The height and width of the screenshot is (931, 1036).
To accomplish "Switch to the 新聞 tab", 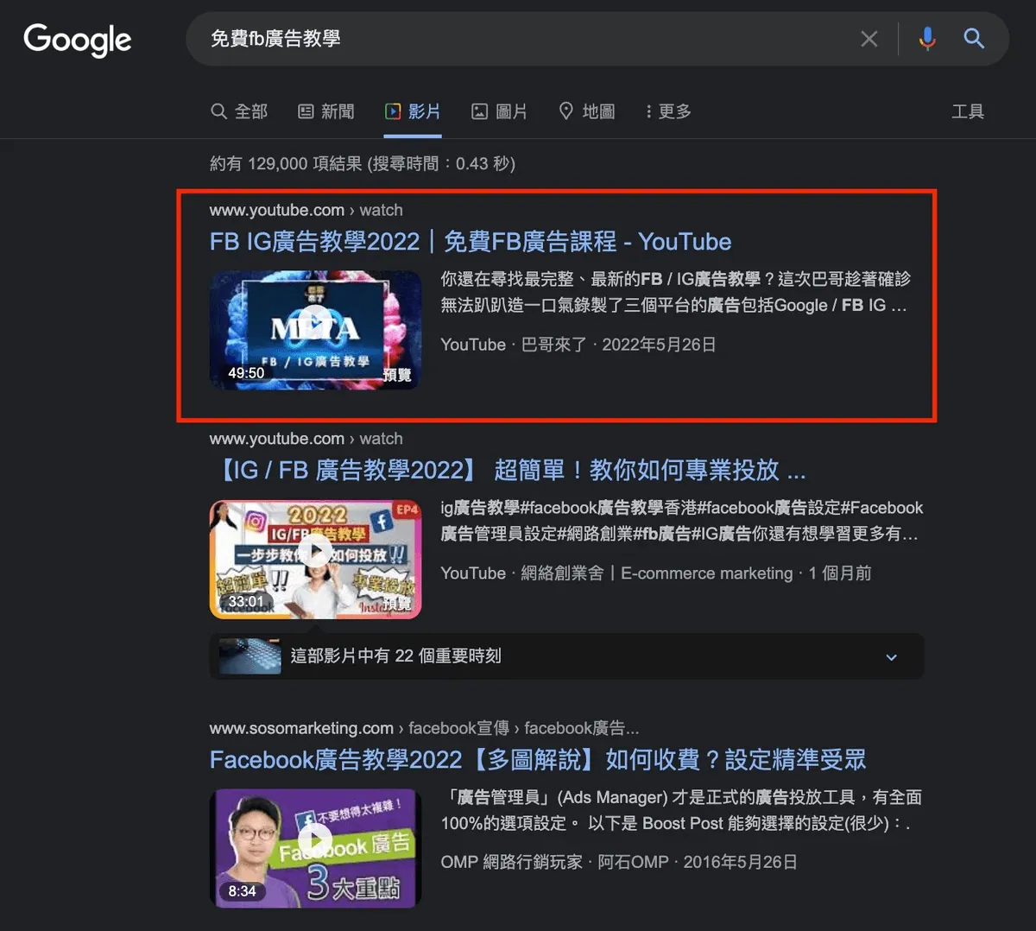I will click(326, 111).
